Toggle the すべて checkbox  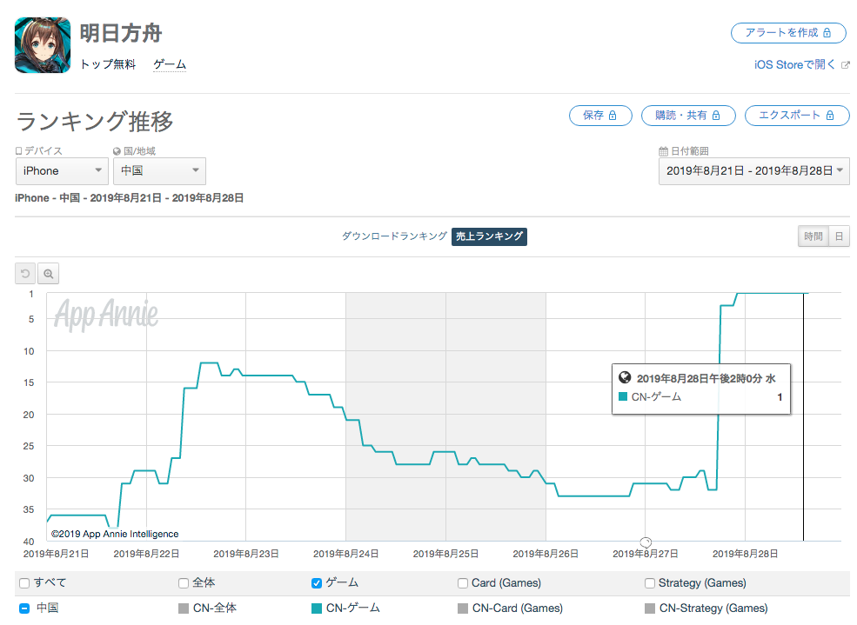(24, 583)
